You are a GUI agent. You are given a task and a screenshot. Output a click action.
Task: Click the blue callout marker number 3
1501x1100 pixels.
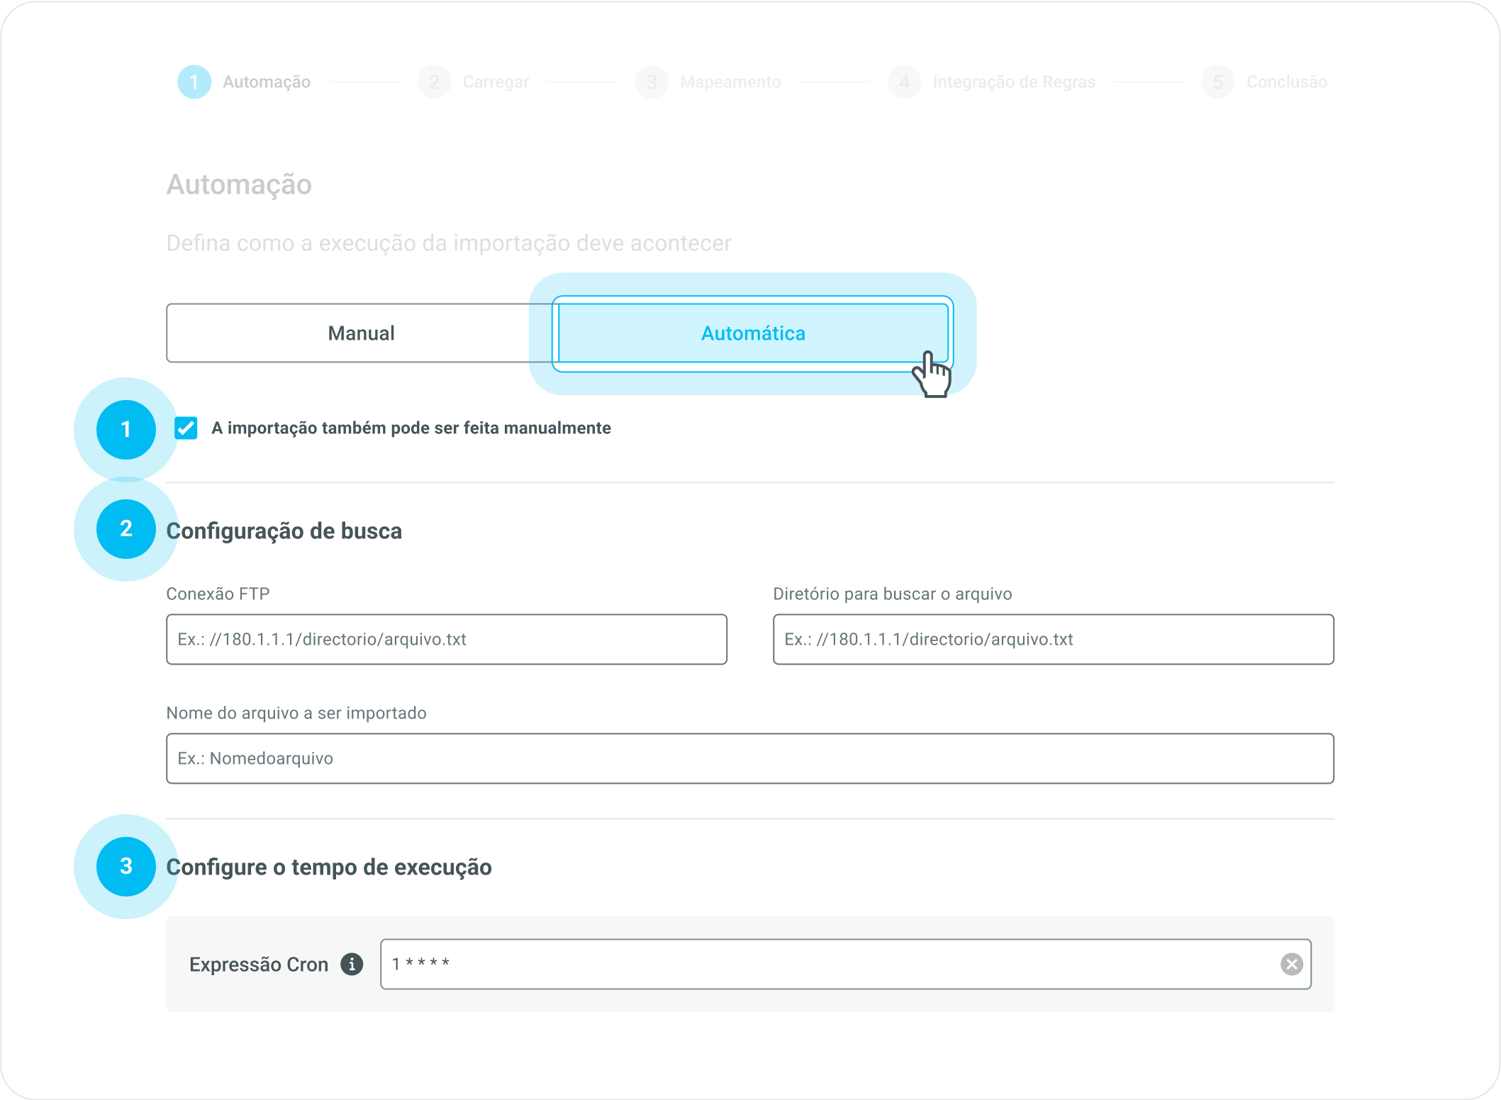(126, 866)
